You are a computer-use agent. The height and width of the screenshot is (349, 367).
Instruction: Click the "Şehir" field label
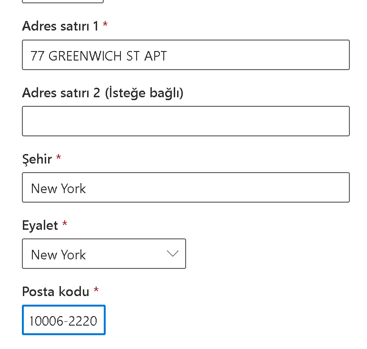click(37, 159)
